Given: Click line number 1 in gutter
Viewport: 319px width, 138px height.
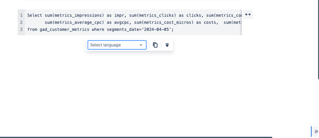Looking at the screenshot, I should 21,15.
